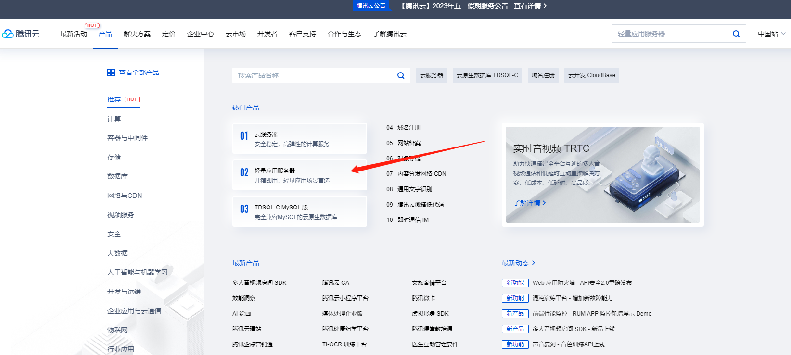Click the top search magnifier icon
This screenshot has width=791, height=355.
click(x=736, y=34)
